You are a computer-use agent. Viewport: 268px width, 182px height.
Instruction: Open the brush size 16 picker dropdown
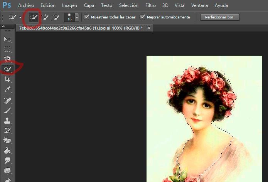click(77, 17)
